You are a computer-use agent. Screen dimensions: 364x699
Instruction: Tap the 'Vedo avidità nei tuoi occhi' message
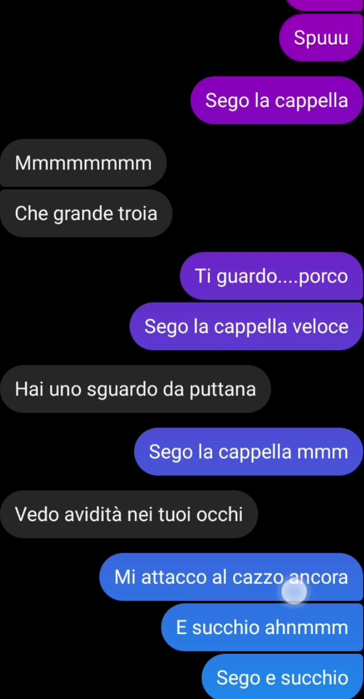point(129,514)
